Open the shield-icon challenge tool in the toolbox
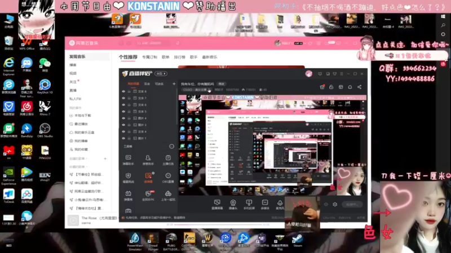The height and width of the screenshot is (253, 451). [129, 178]
